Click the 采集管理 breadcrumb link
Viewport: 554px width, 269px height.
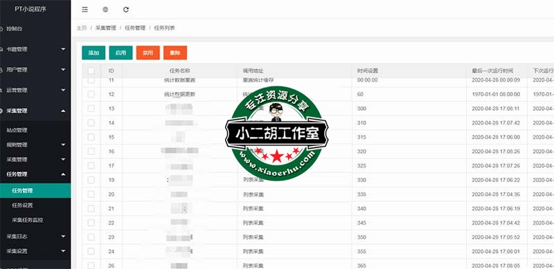pos(106,28)
